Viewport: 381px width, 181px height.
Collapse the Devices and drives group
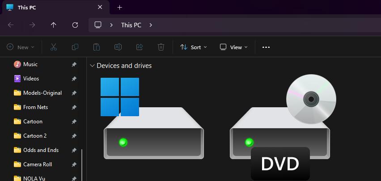point(92,66)
